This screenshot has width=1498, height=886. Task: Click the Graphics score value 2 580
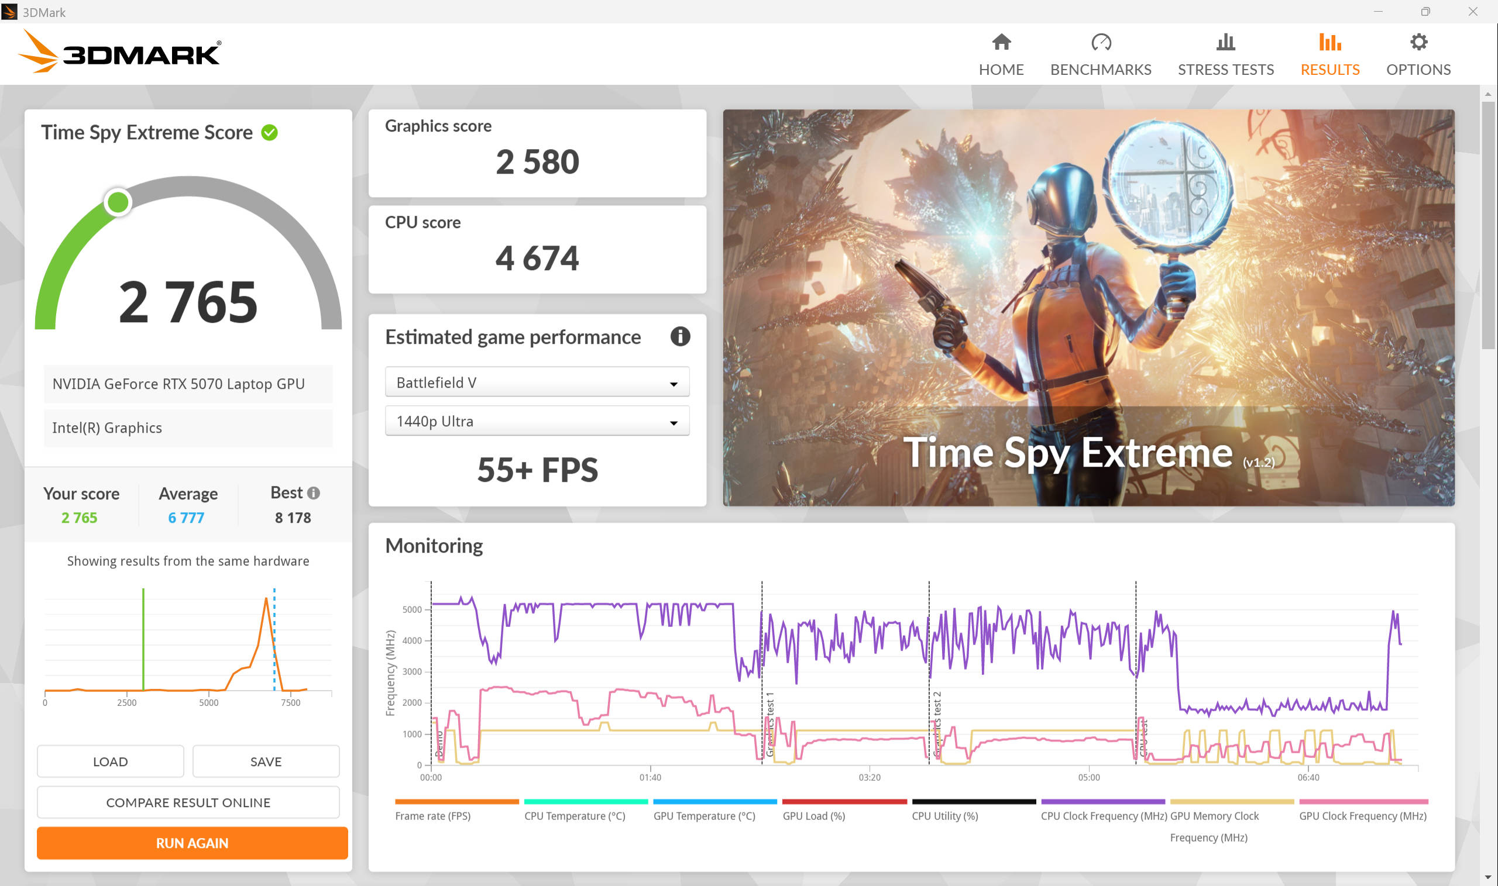(537, 162)
